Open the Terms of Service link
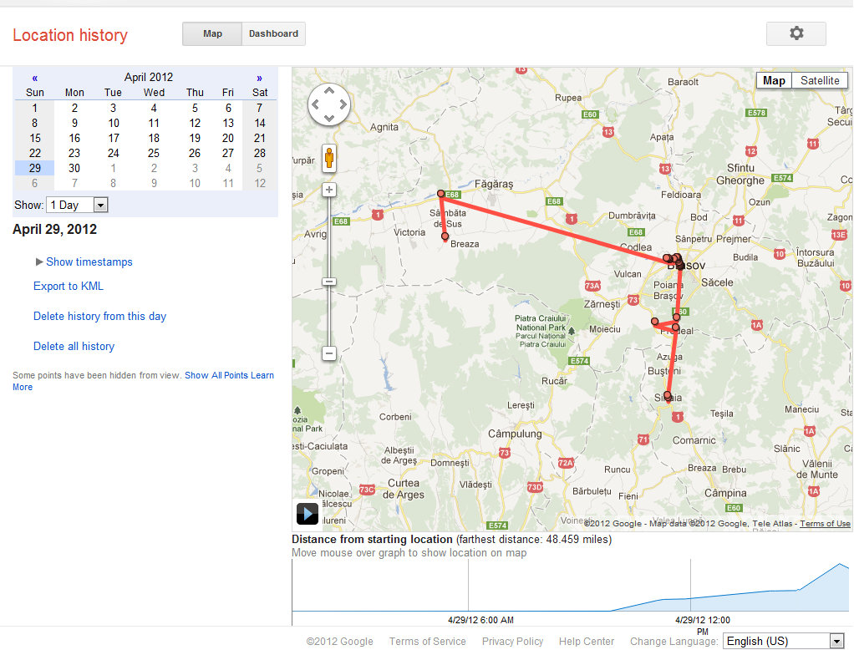 click(428, 642)
